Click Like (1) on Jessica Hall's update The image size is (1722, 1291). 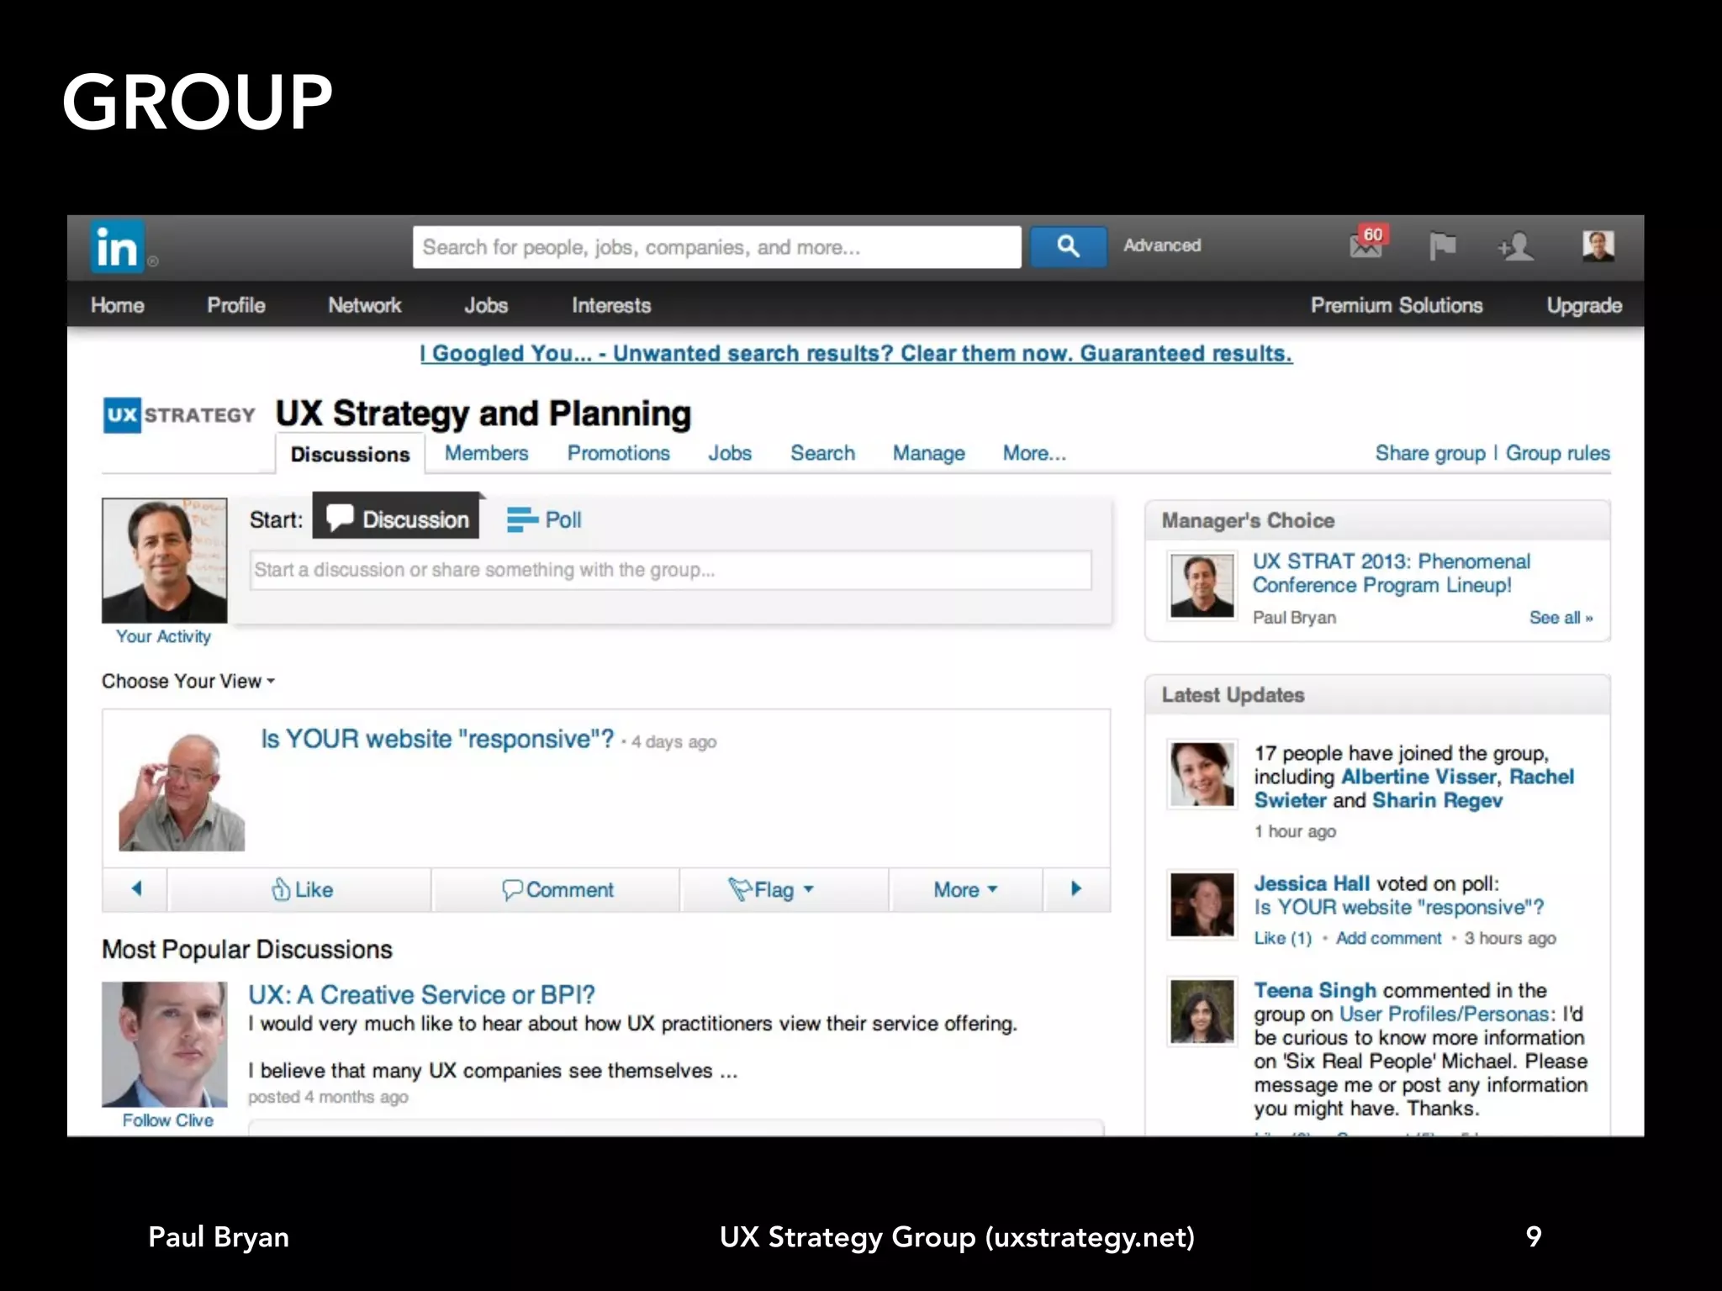(x=1283, y=938)
